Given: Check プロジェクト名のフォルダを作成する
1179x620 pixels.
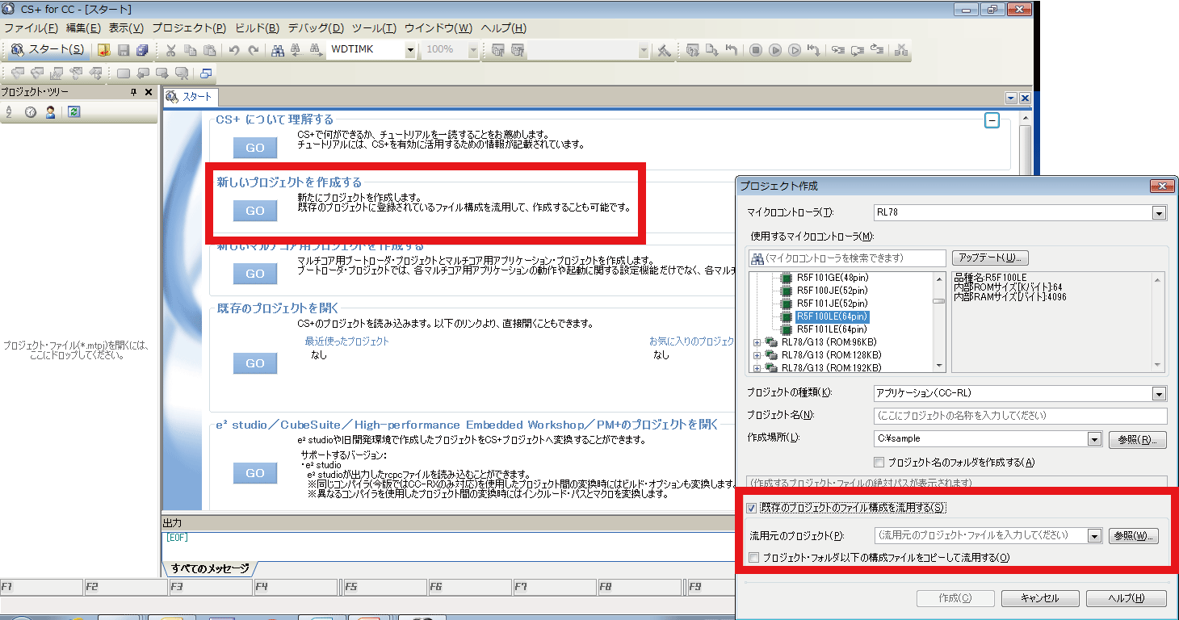Looking at the screenshot, I should click(879, 463).
